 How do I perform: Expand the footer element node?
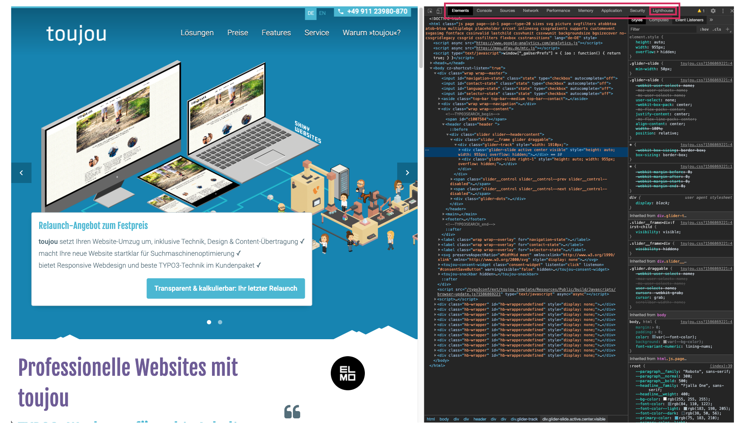pyautogui.click(x=443, y=219)
